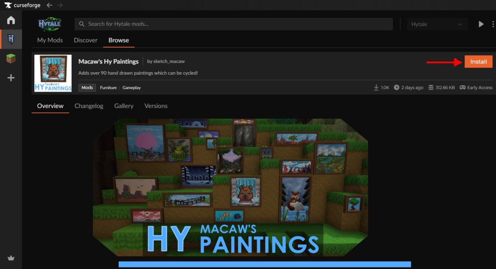Open the Gallery tab
The height and width of the screenshot is (269, 496).
click(124, 106)
